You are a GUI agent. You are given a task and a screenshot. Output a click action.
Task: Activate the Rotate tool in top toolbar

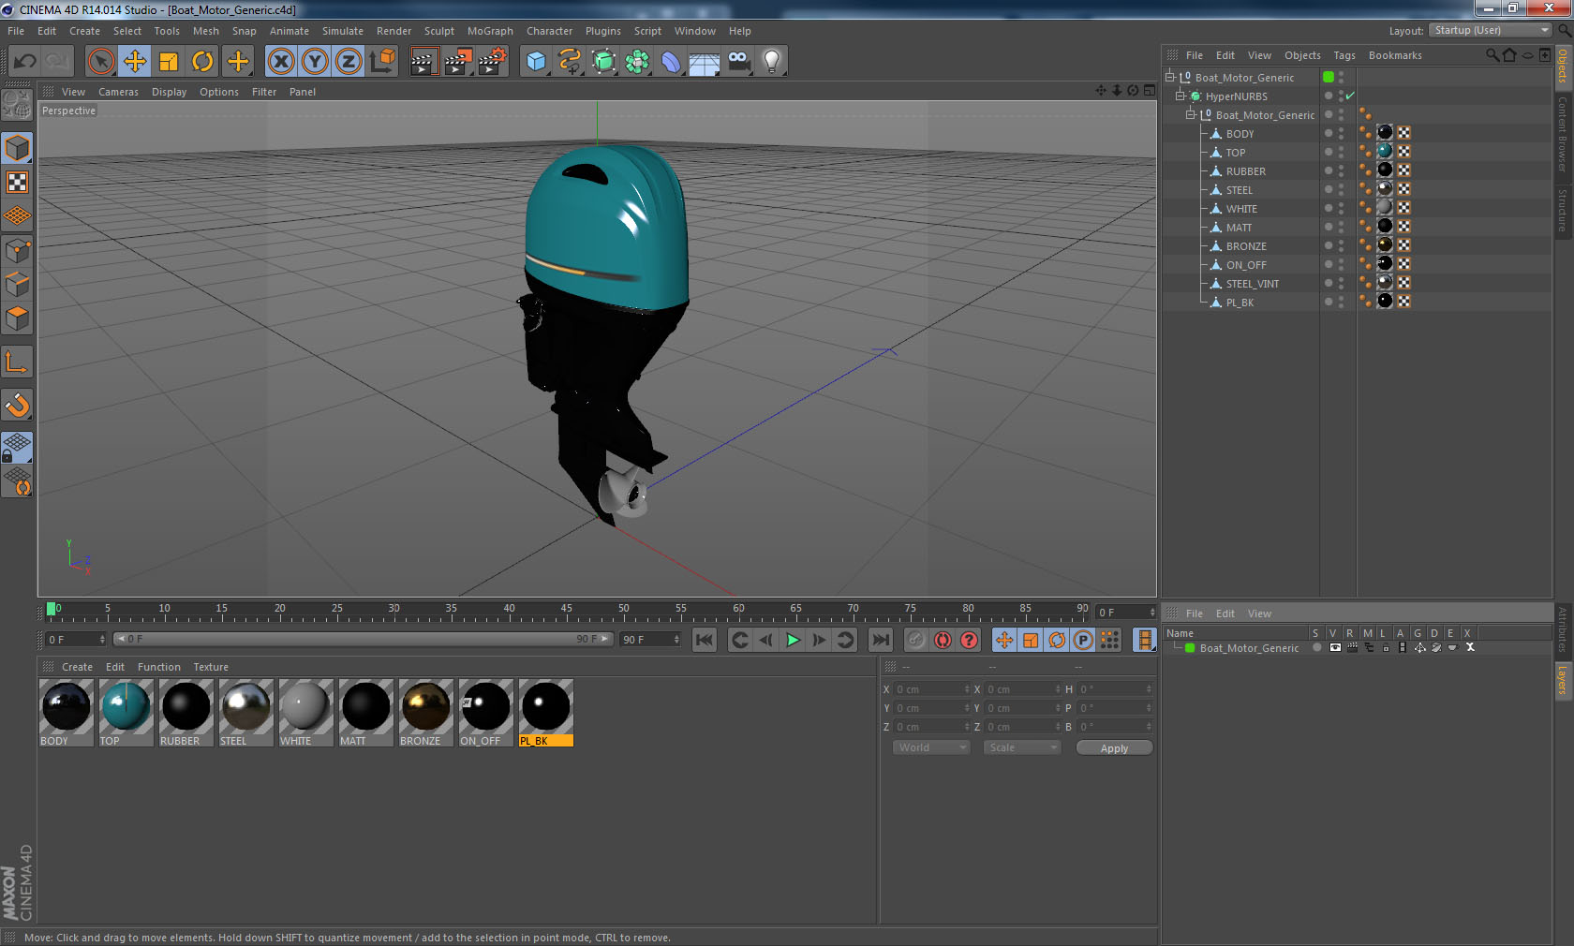tap(202, 62)
